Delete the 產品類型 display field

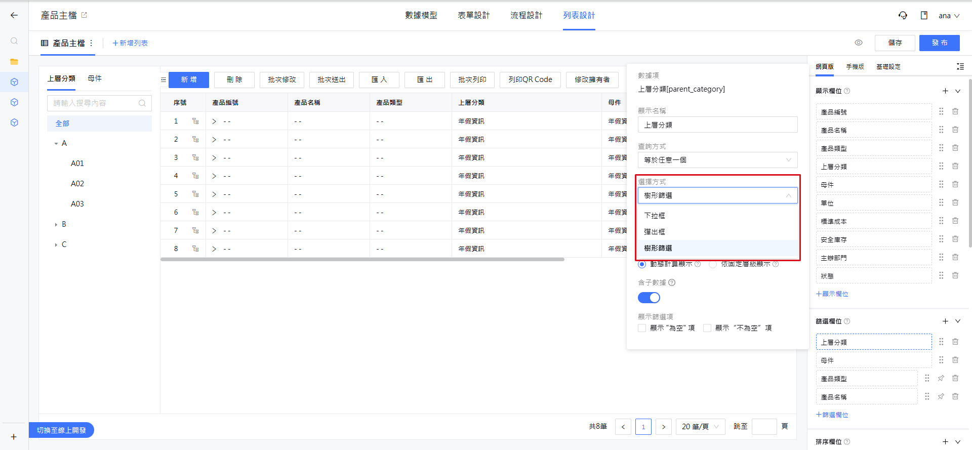pyautogui.click(x=955, y=148)
